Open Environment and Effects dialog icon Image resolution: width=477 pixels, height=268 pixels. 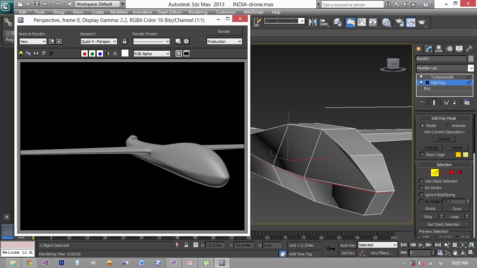(186, 41)
